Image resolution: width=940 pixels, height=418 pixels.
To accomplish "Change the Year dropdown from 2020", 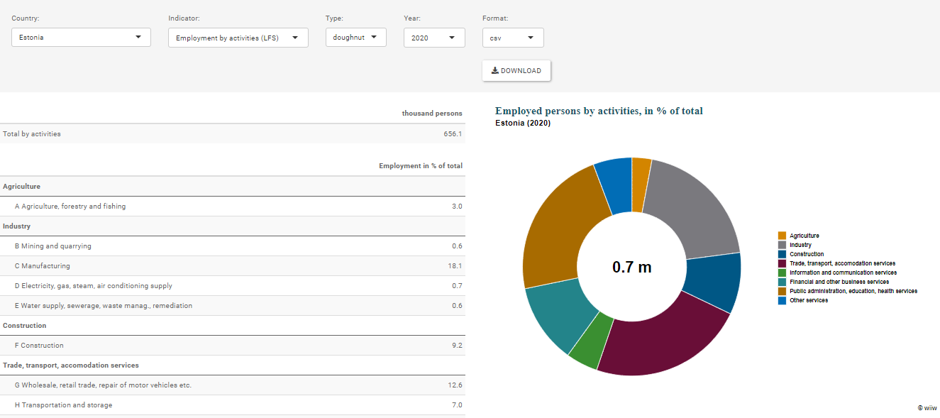I will [434, 38].
